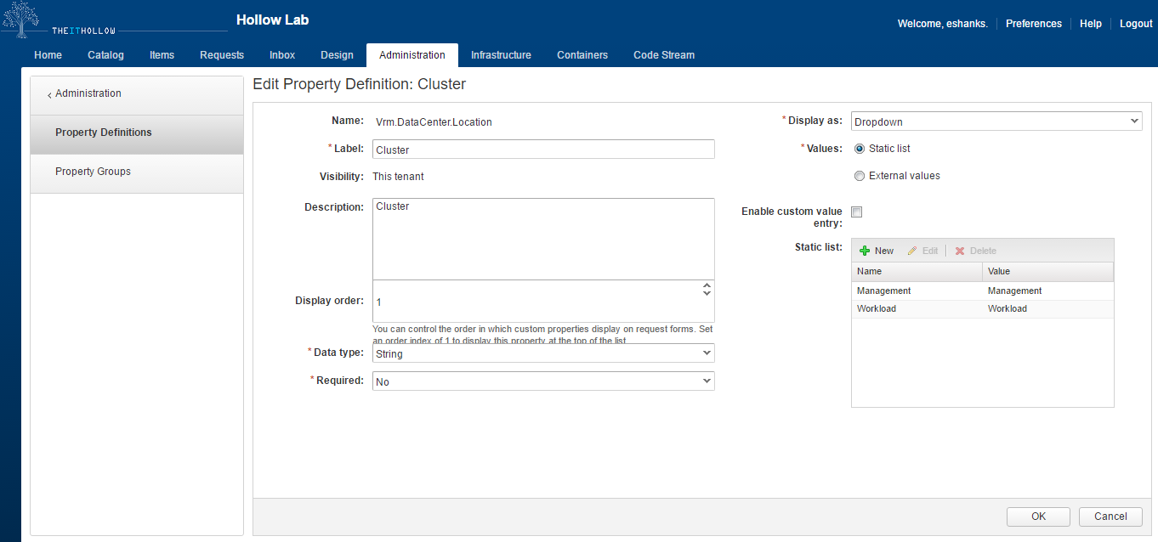
Task: Click the Label text field
Action: pyautogui.click(x=543, y=150)
